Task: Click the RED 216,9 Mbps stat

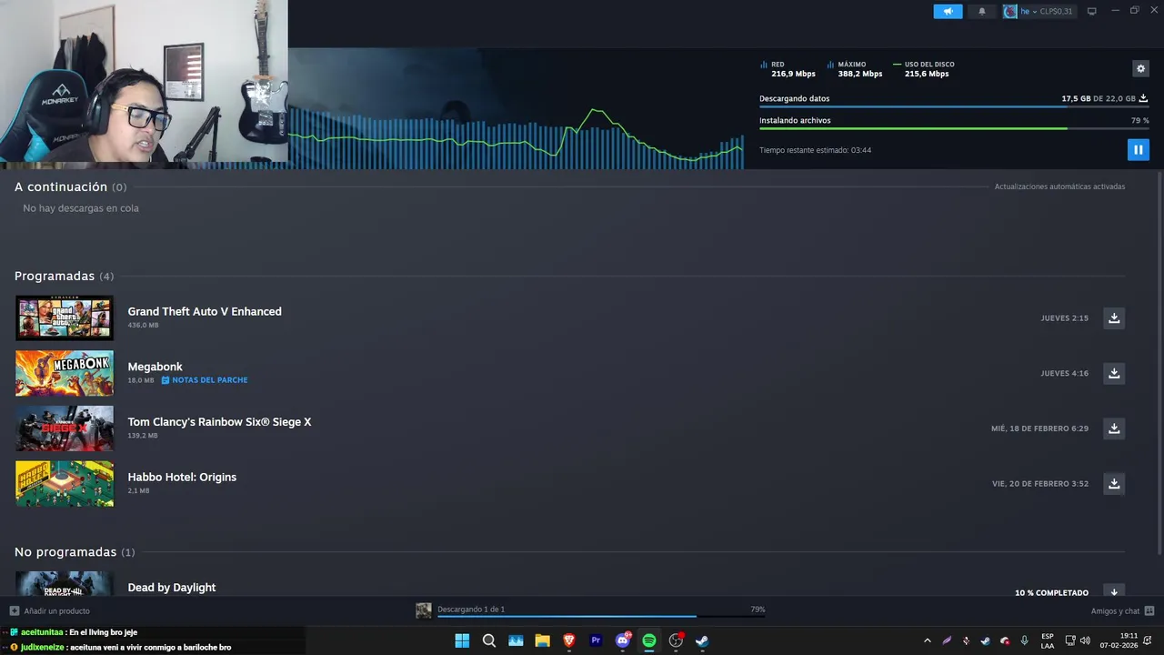Action: pos(788,69)
